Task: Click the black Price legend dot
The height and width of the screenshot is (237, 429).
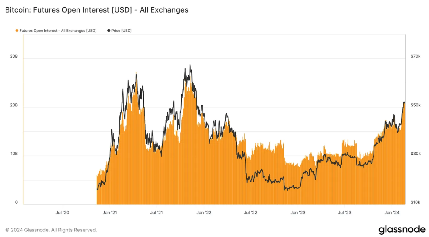Action: click(109, 31)
